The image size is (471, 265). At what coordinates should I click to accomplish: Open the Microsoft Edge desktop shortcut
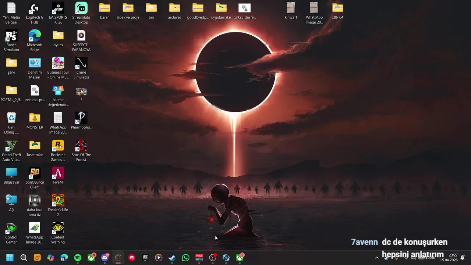[35, 41]
